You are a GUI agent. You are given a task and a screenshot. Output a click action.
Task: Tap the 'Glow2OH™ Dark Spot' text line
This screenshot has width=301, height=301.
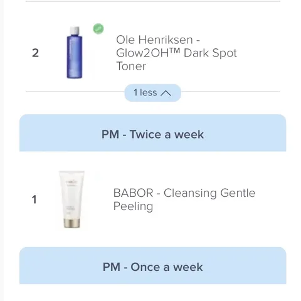(x=176, y=53)
